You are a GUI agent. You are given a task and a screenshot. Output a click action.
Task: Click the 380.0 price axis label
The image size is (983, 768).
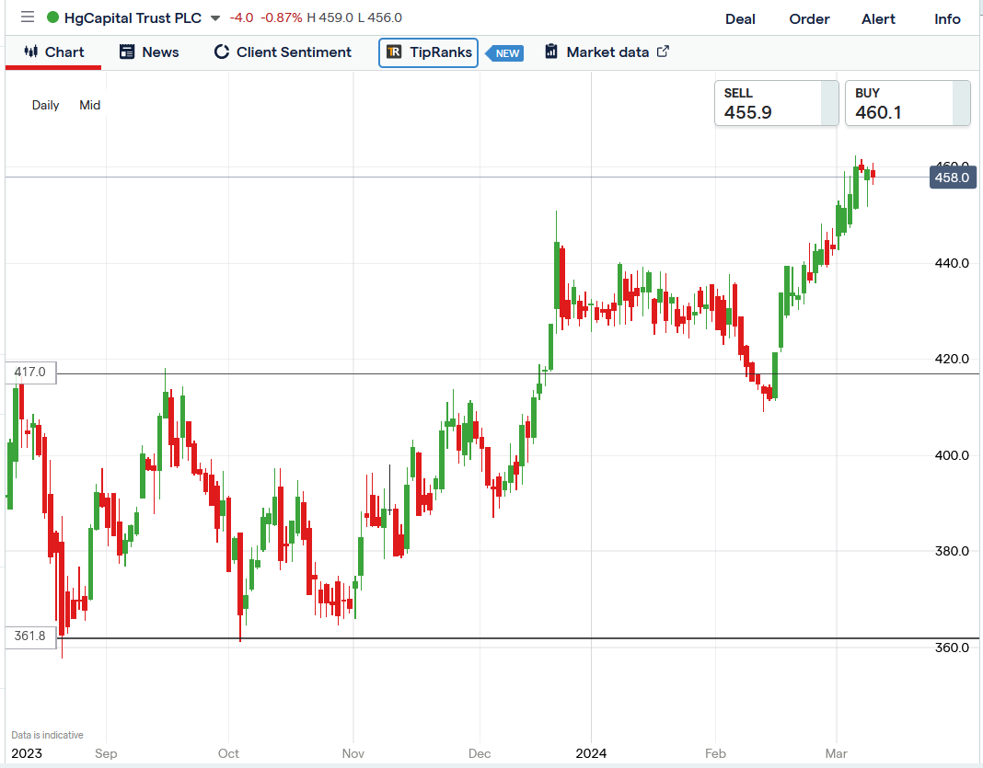point(952,551)
